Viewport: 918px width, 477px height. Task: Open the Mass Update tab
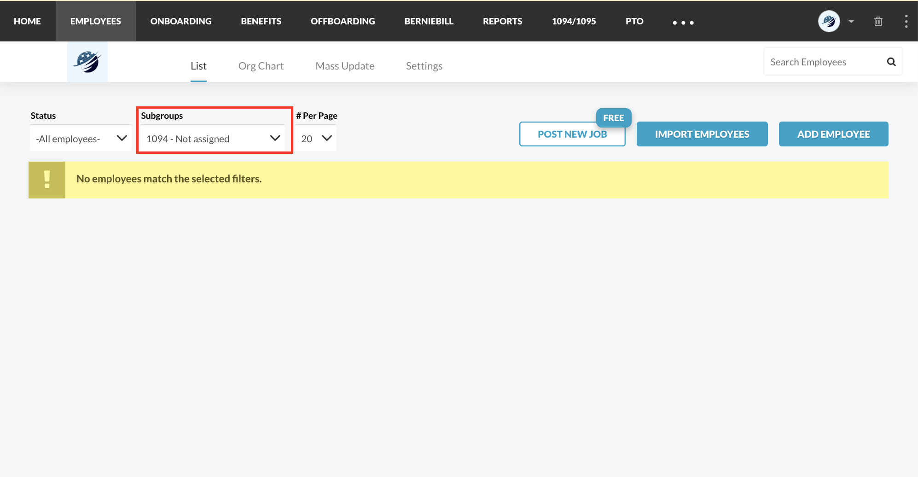pos(345,66)
